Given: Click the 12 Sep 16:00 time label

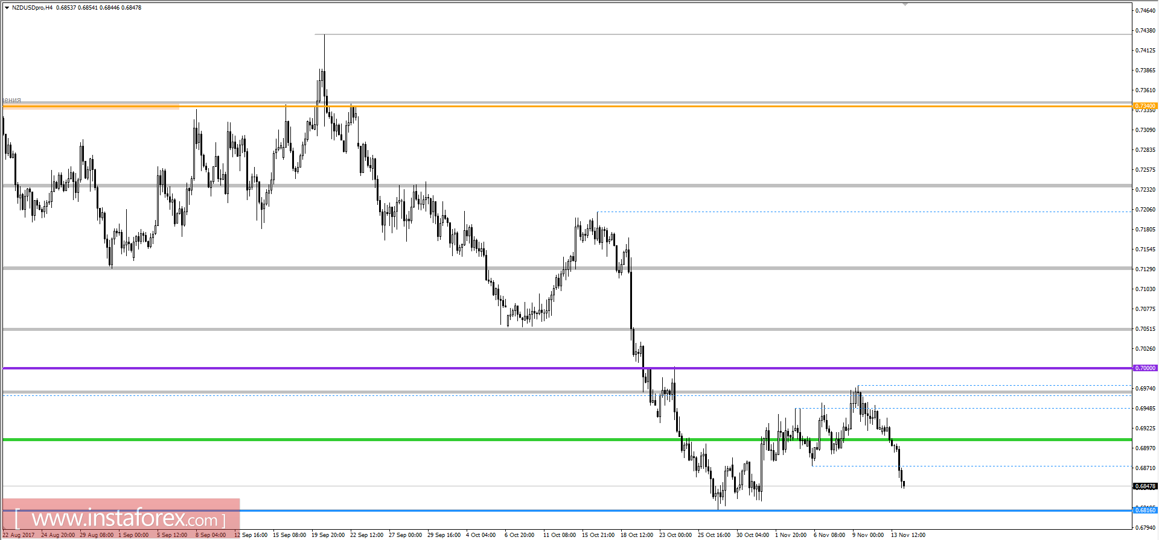Looking at the screenshot, I should tap(251, 535).
